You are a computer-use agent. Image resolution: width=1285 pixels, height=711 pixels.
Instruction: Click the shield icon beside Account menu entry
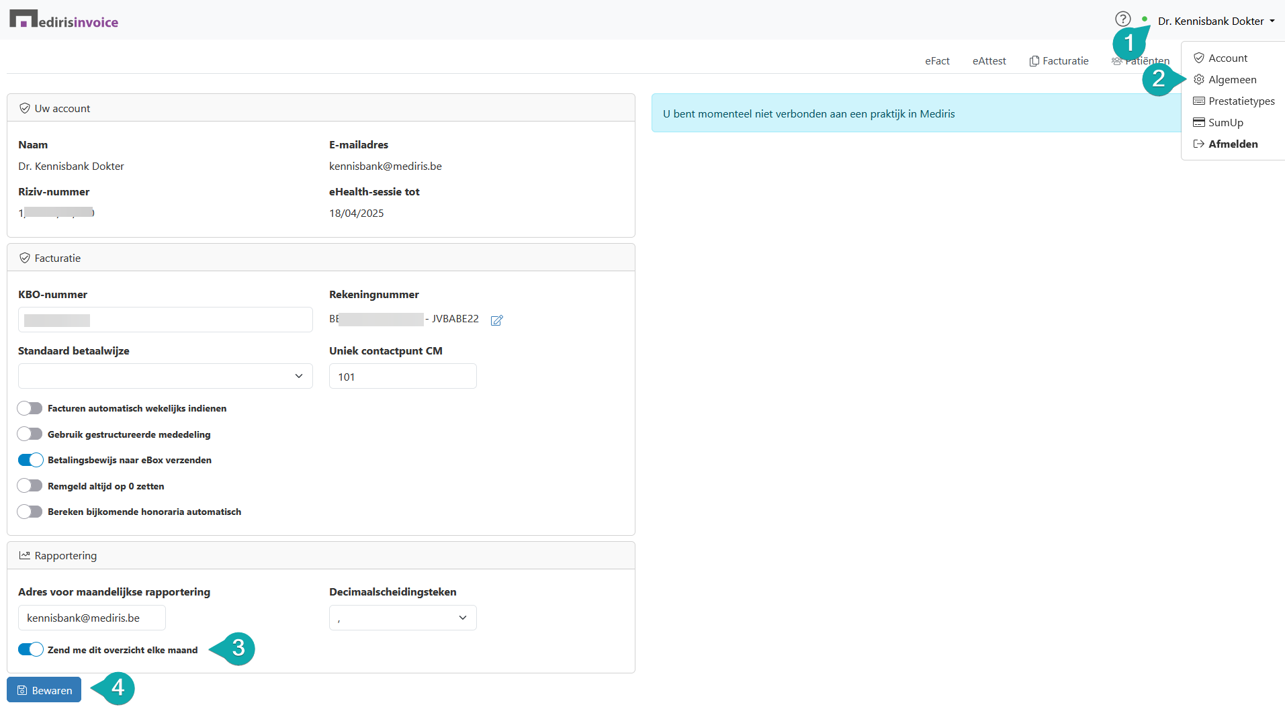1199,58
